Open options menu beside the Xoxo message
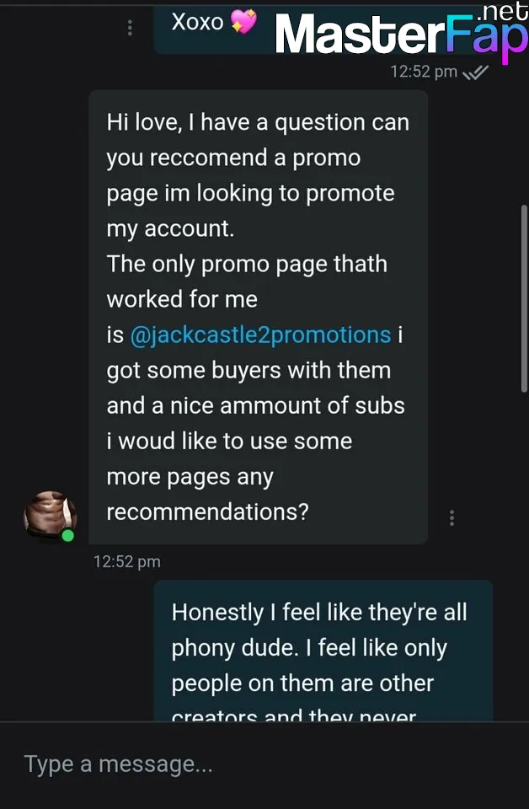Image resolution: width=529 pixels, height=809 pixels. (130, 29)
